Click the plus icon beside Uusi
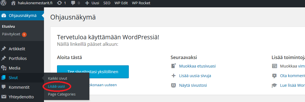The height and width of the screenshot is (102, 305). pos(87,3)
